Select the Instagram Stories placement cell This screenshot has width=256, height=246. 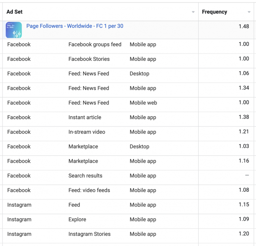(x=90, y=234)
